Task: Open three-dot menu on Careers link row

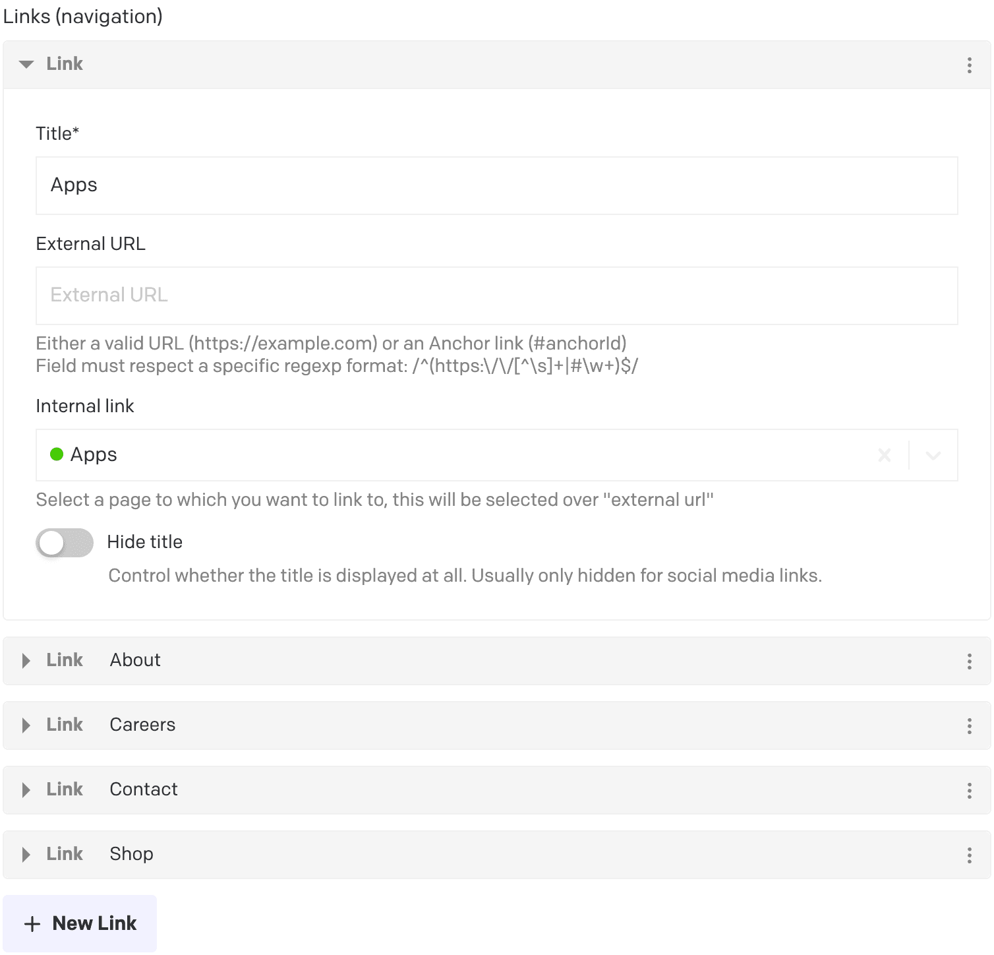Action: pyautogui.click(x=969, y=725)
